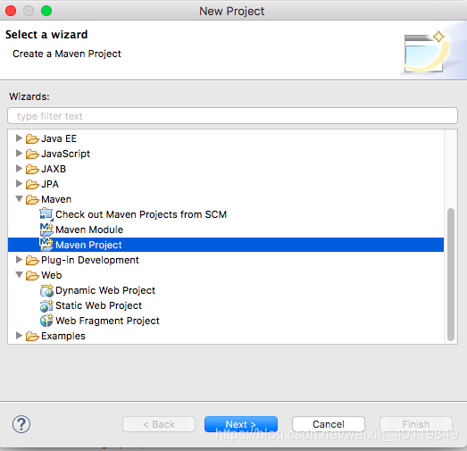Click the Static Web Project icon
The height and width of the screenshot is (451, 467).
[x=46, y=305]
